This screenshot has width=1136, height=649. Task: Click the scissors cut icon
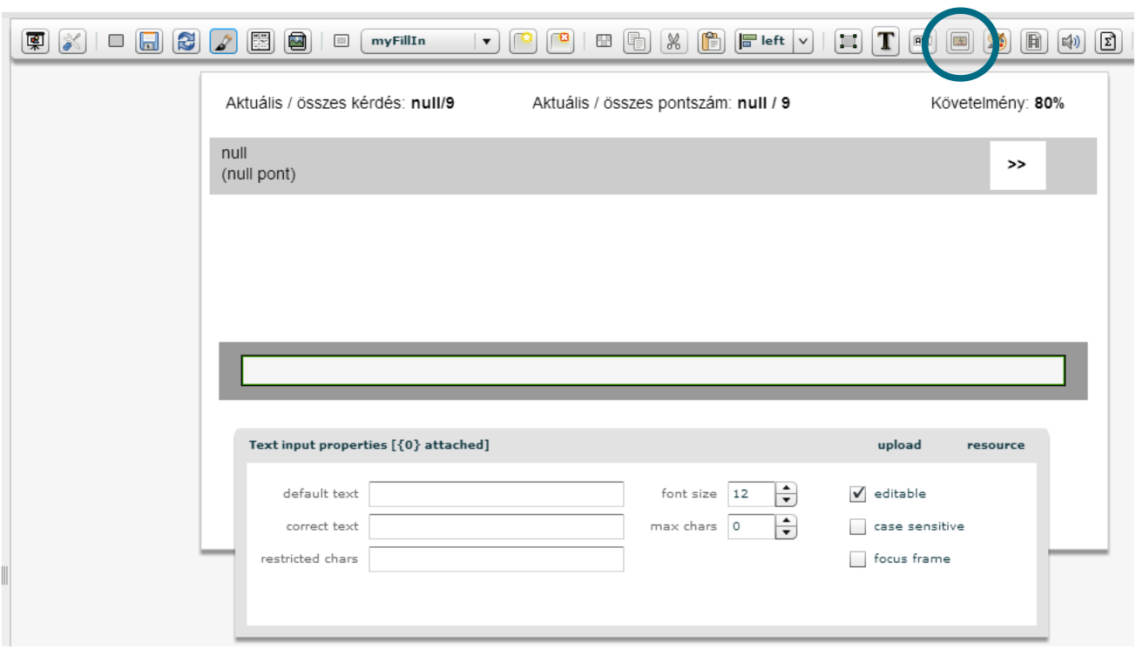[673, 41]
